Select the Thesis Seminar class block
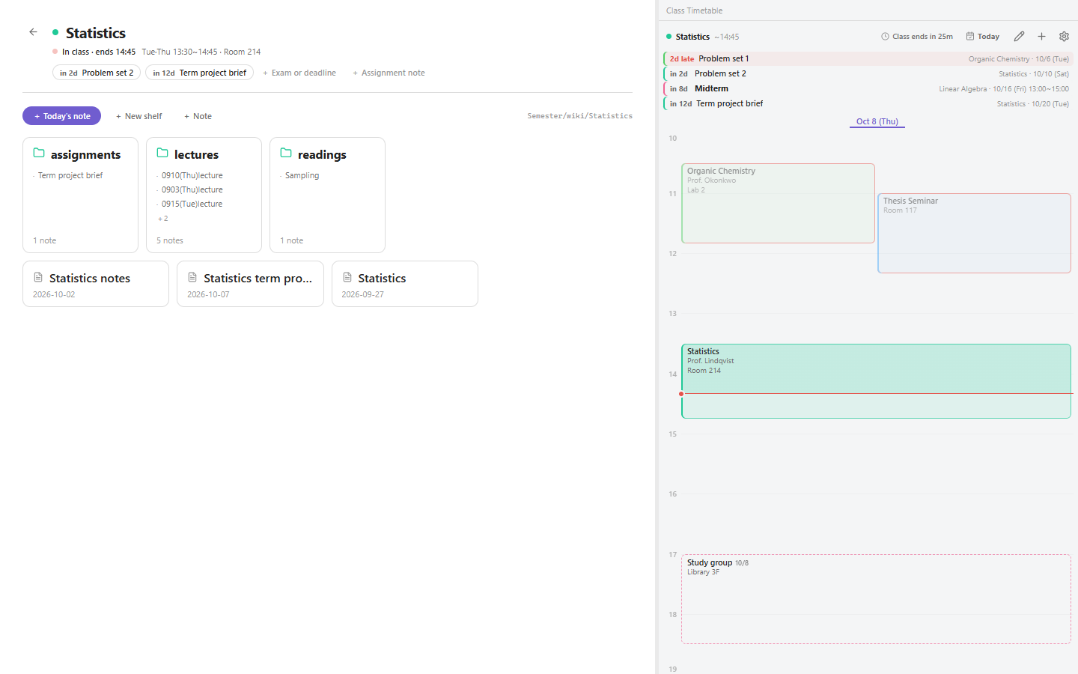The height and width of the screenshot is (674, 1078). coord(974,233)
